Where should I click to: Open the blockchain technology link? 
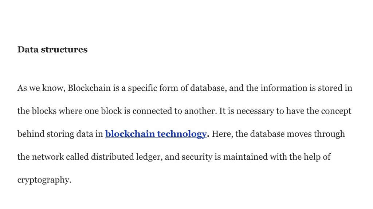click(x=156, y=134)
